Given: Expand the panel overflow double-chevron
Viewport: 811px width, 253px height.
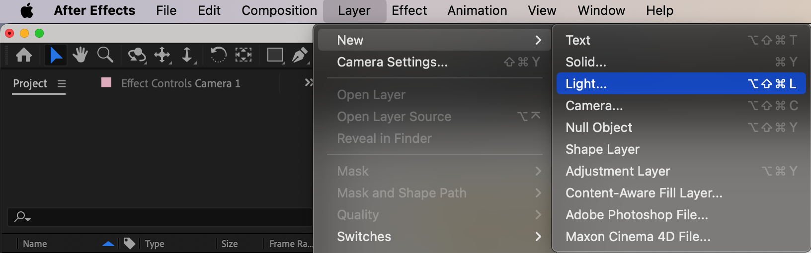Looking at the screenshot, I should point(309,82).
